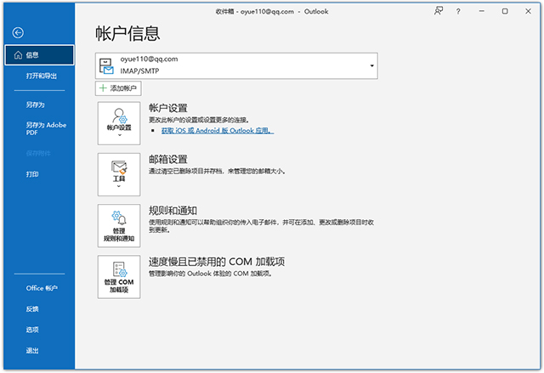Open the 帐户设置 dropdown button
Image resolution: width=544 pixels, height=373 pixels.
click(119, 123)
